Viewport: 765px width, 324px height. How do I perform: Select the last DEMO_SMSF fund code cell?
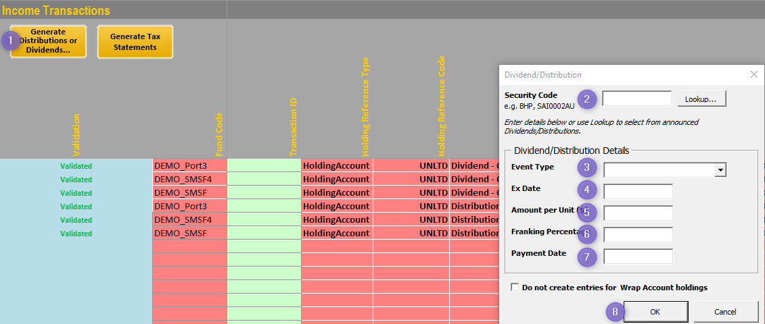(190, 233)
